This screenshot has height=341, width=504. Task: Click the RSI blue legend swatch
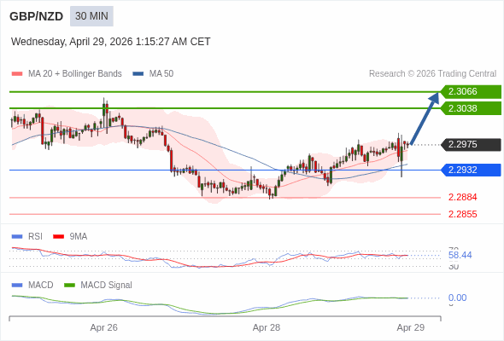click(x=17, y=237)
